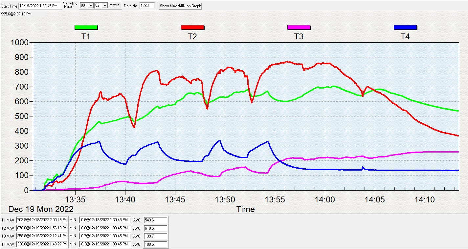Select the T2 AVG field showing 610.5

[x=155, y=228]
